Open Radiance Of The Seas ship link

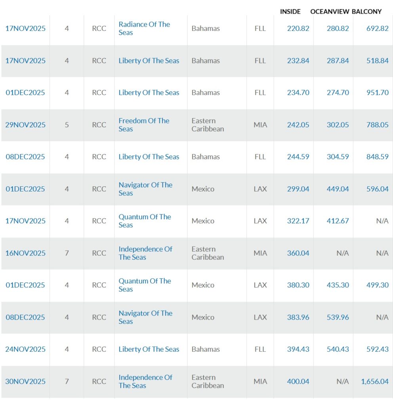click(144, 29)
